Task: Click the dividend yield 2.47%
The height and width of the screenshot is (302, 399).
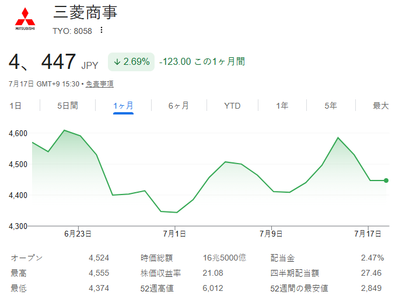Action: click(x=372, y=258)
